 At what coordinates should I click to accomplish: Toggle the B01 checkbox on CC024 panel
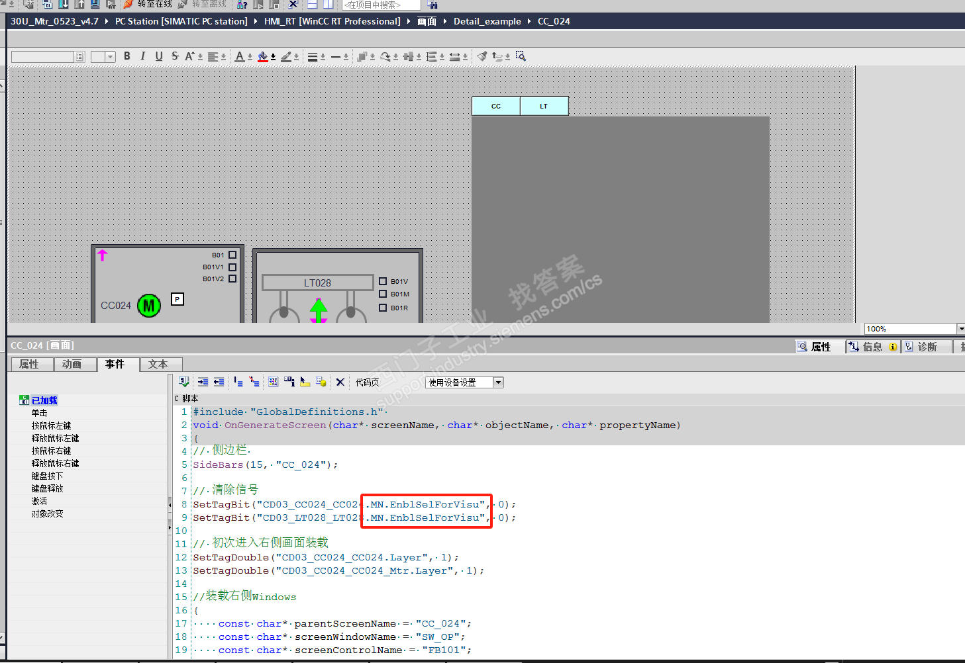tap(232, 255)
